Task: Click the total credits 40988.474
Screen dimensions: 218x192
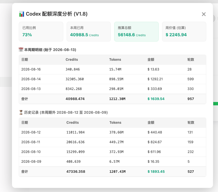Action: [75, 99]
